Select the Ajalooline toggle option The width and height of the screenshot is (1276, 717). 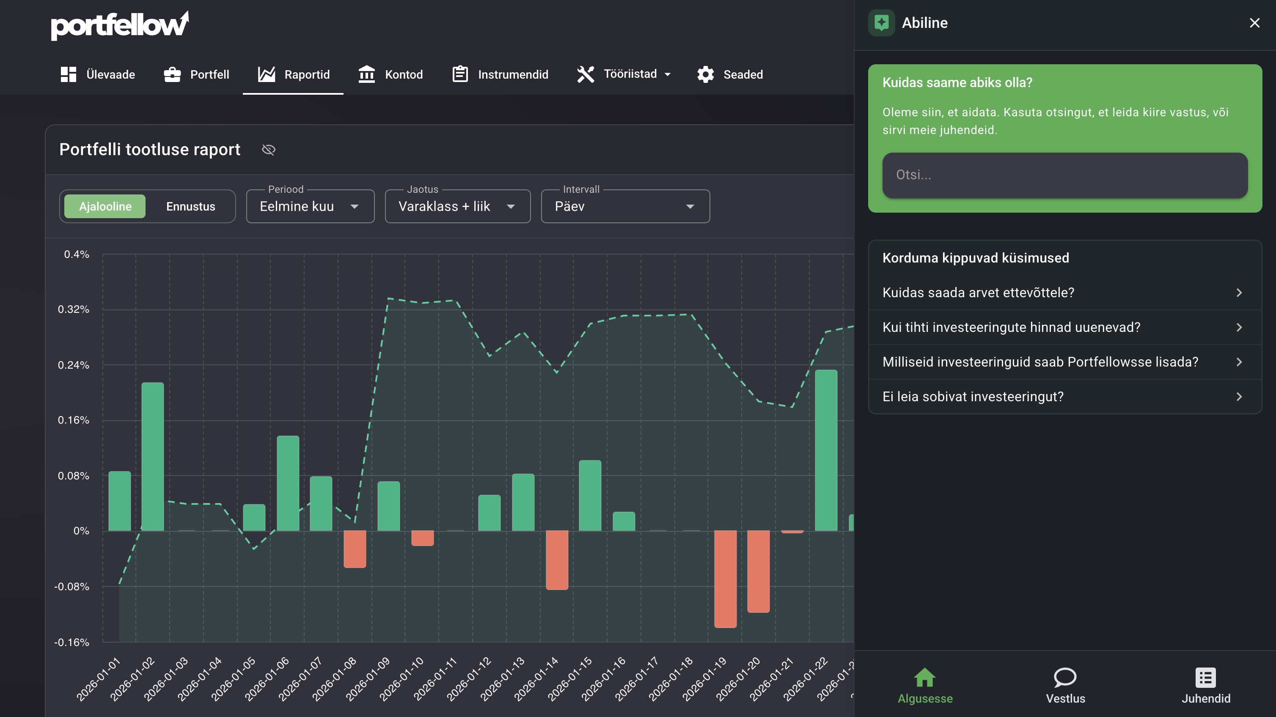tap(105, 206)
